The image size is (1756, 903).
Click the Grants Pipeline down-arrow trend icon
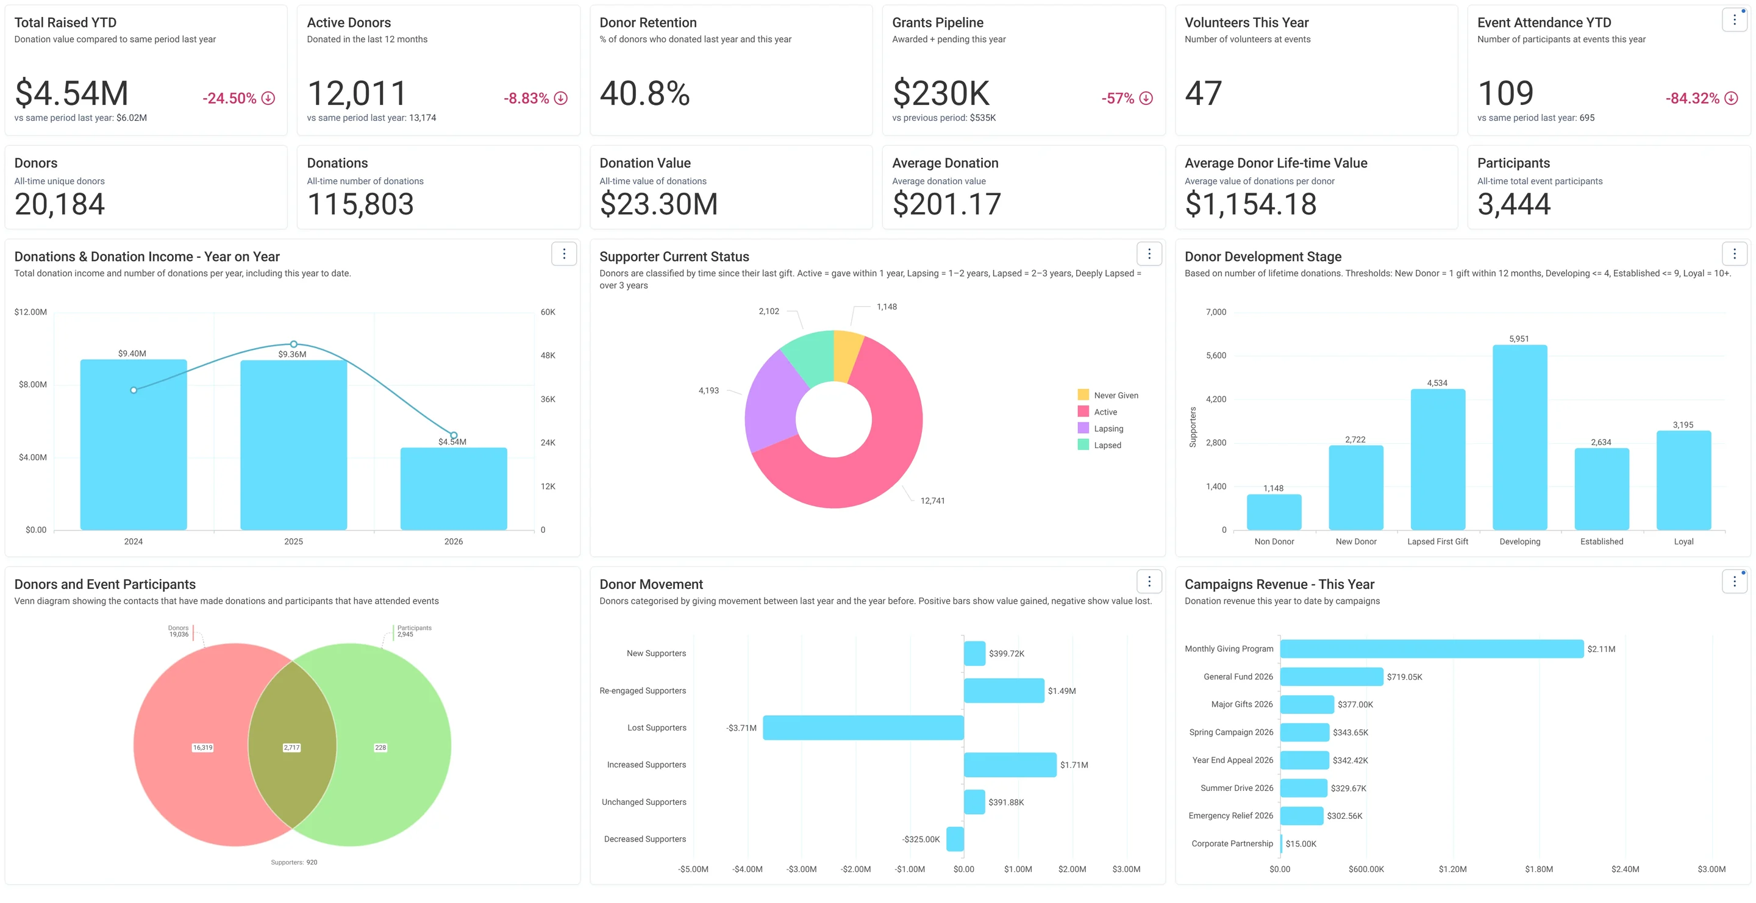point(1146,98)
